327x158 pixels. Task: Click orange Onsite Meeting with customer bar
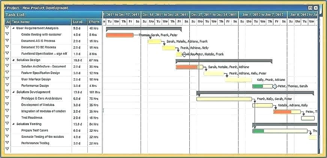[120, 35]
